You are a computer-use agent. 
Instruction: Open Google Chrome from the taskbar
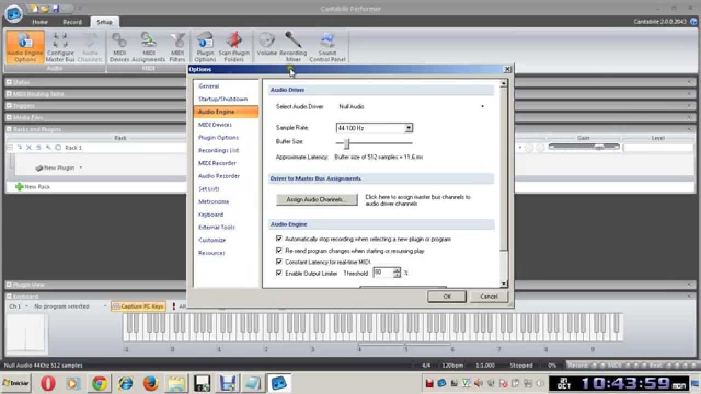tap(99, 383)
